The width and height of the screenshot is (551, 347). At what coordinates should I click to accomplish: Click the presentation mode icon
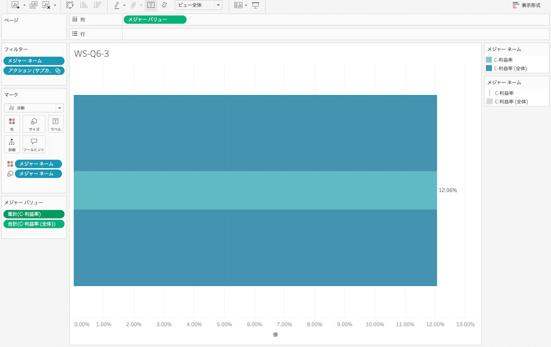(256, 5)
